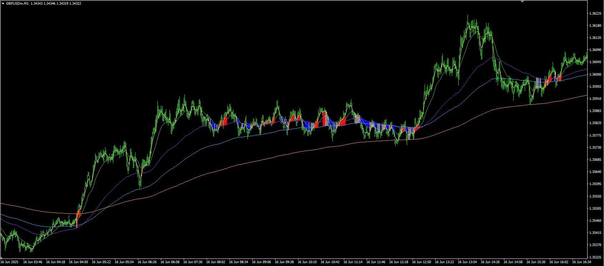Select the GBPUSDm,M1 symbol label

(17, 3)
